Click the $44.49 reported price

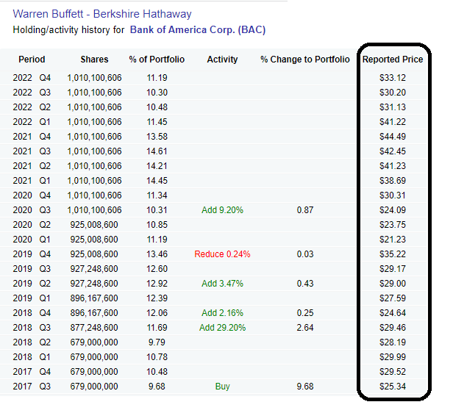click(x=393, y=137)
